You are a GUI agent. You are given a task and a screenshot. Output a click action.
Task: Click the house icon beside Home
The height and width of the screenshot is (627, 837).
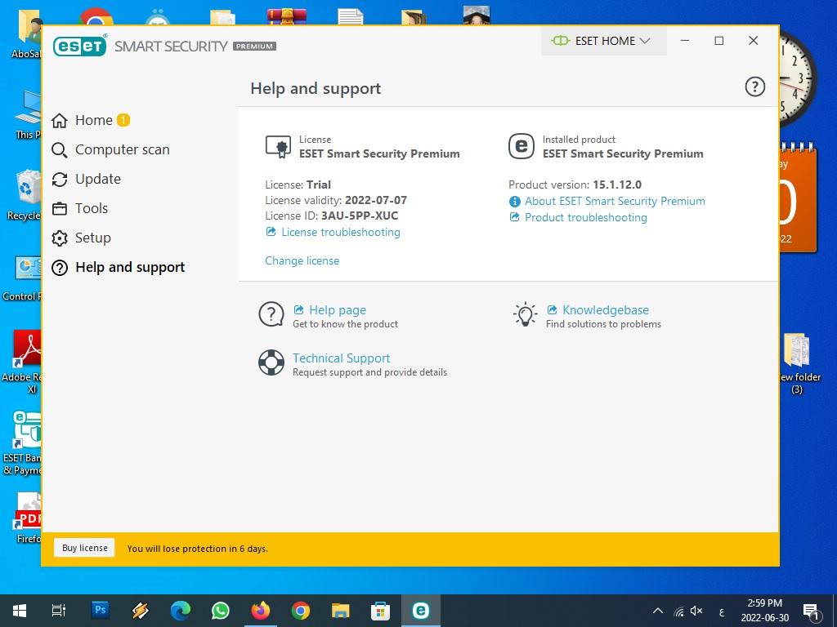click(x=59, y=121)
